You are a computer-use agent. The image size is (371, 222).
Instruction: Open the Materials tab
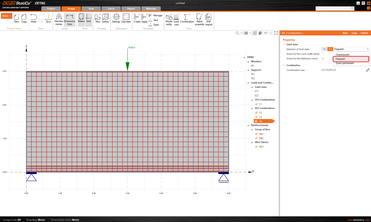[151, 9]
